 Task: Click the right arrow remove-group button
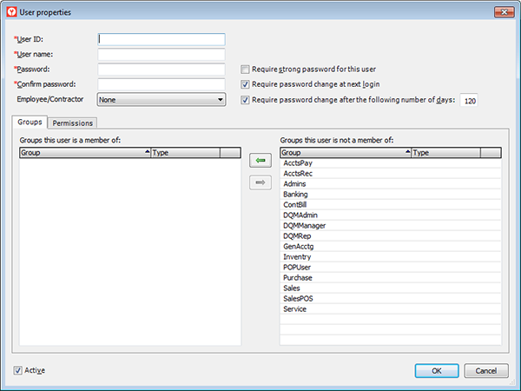click(x=260, y=182)
